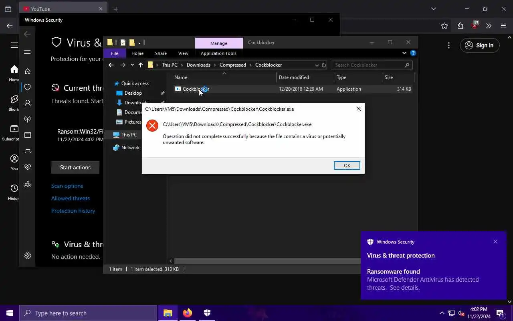The width and height of the screenshot is (513, 321).
Task: Open YouTube guide hamburger menu
Action: [14, 45]
